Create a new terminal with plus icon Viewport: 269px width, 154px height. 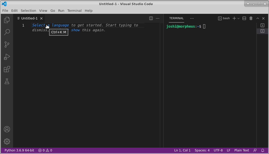coord(234,18)
